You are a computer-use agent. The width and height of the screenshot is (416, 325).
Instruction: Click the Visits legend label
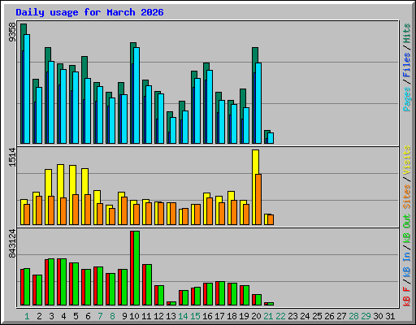tap(407, 160)
